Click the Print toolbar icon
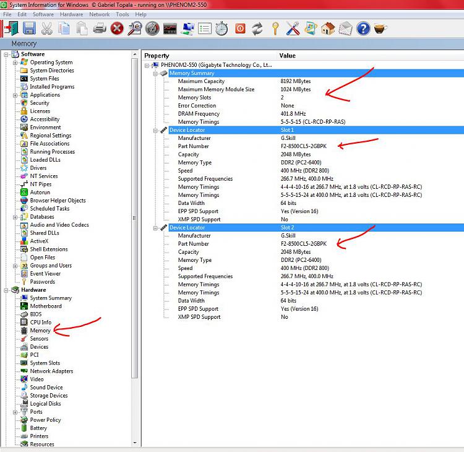This screenshot has width=464, height=452. click(100, 28)
